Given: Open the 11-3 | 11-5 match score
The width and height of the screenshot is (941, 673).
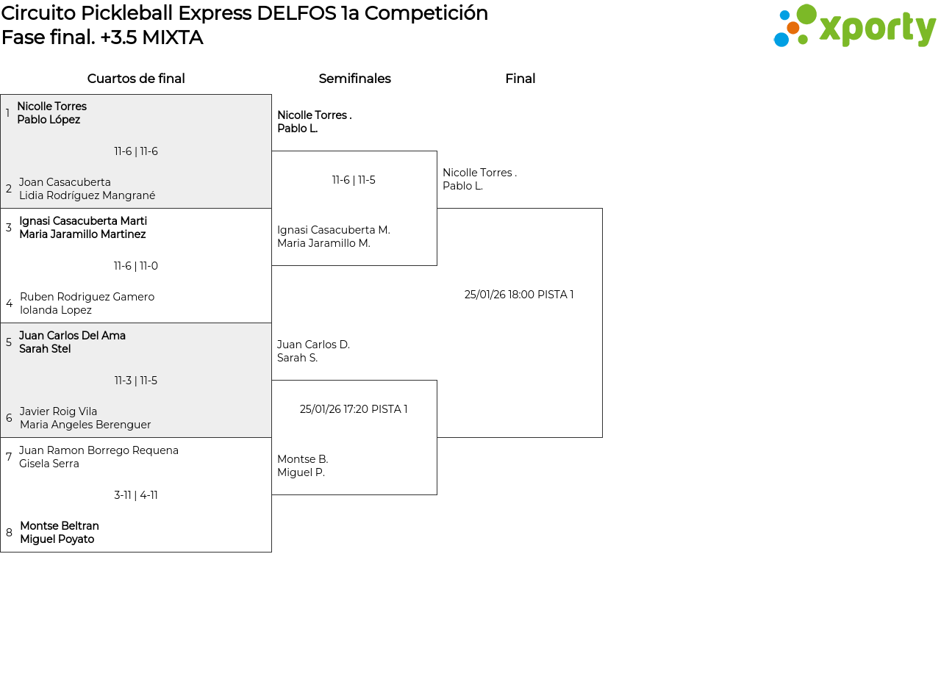Looking at the screenshot, I should [136, 381].
